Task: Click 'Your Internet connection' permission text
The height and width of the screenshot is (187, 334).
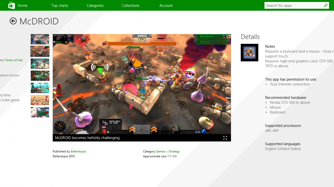Action: (x=290, y=84)
